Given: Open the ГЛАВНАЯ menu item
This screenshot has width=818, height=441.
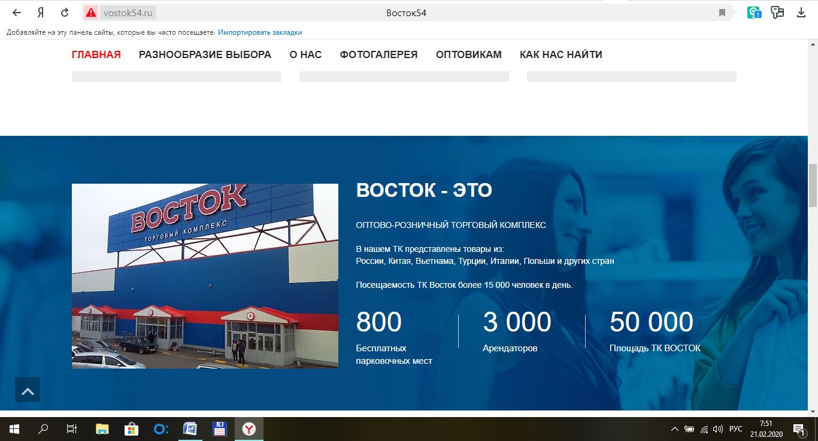Looking at the screenshot, I should (96, 54).
